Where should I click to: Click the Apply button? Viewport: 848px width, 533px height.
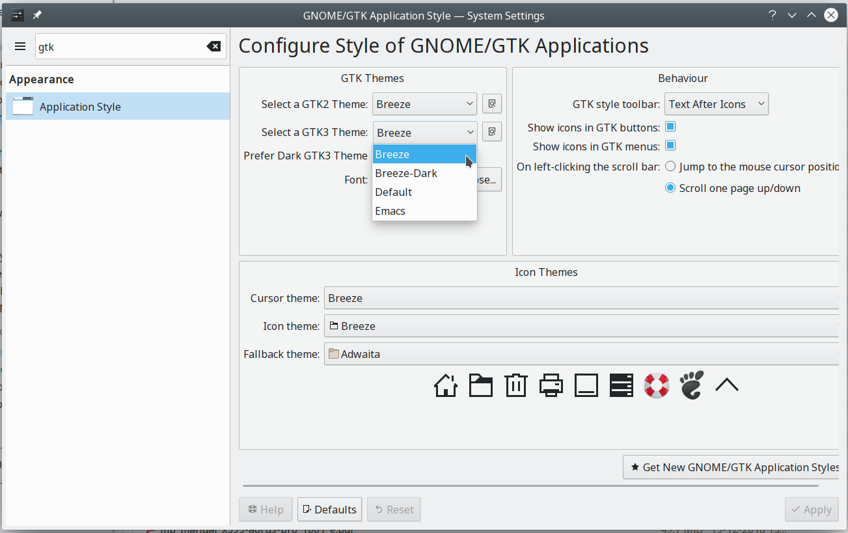click(x=812, y=510)
